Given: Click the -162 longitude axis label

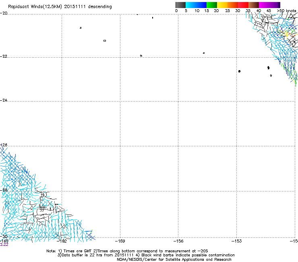Looking at the screenshot, I should (62, 241).
